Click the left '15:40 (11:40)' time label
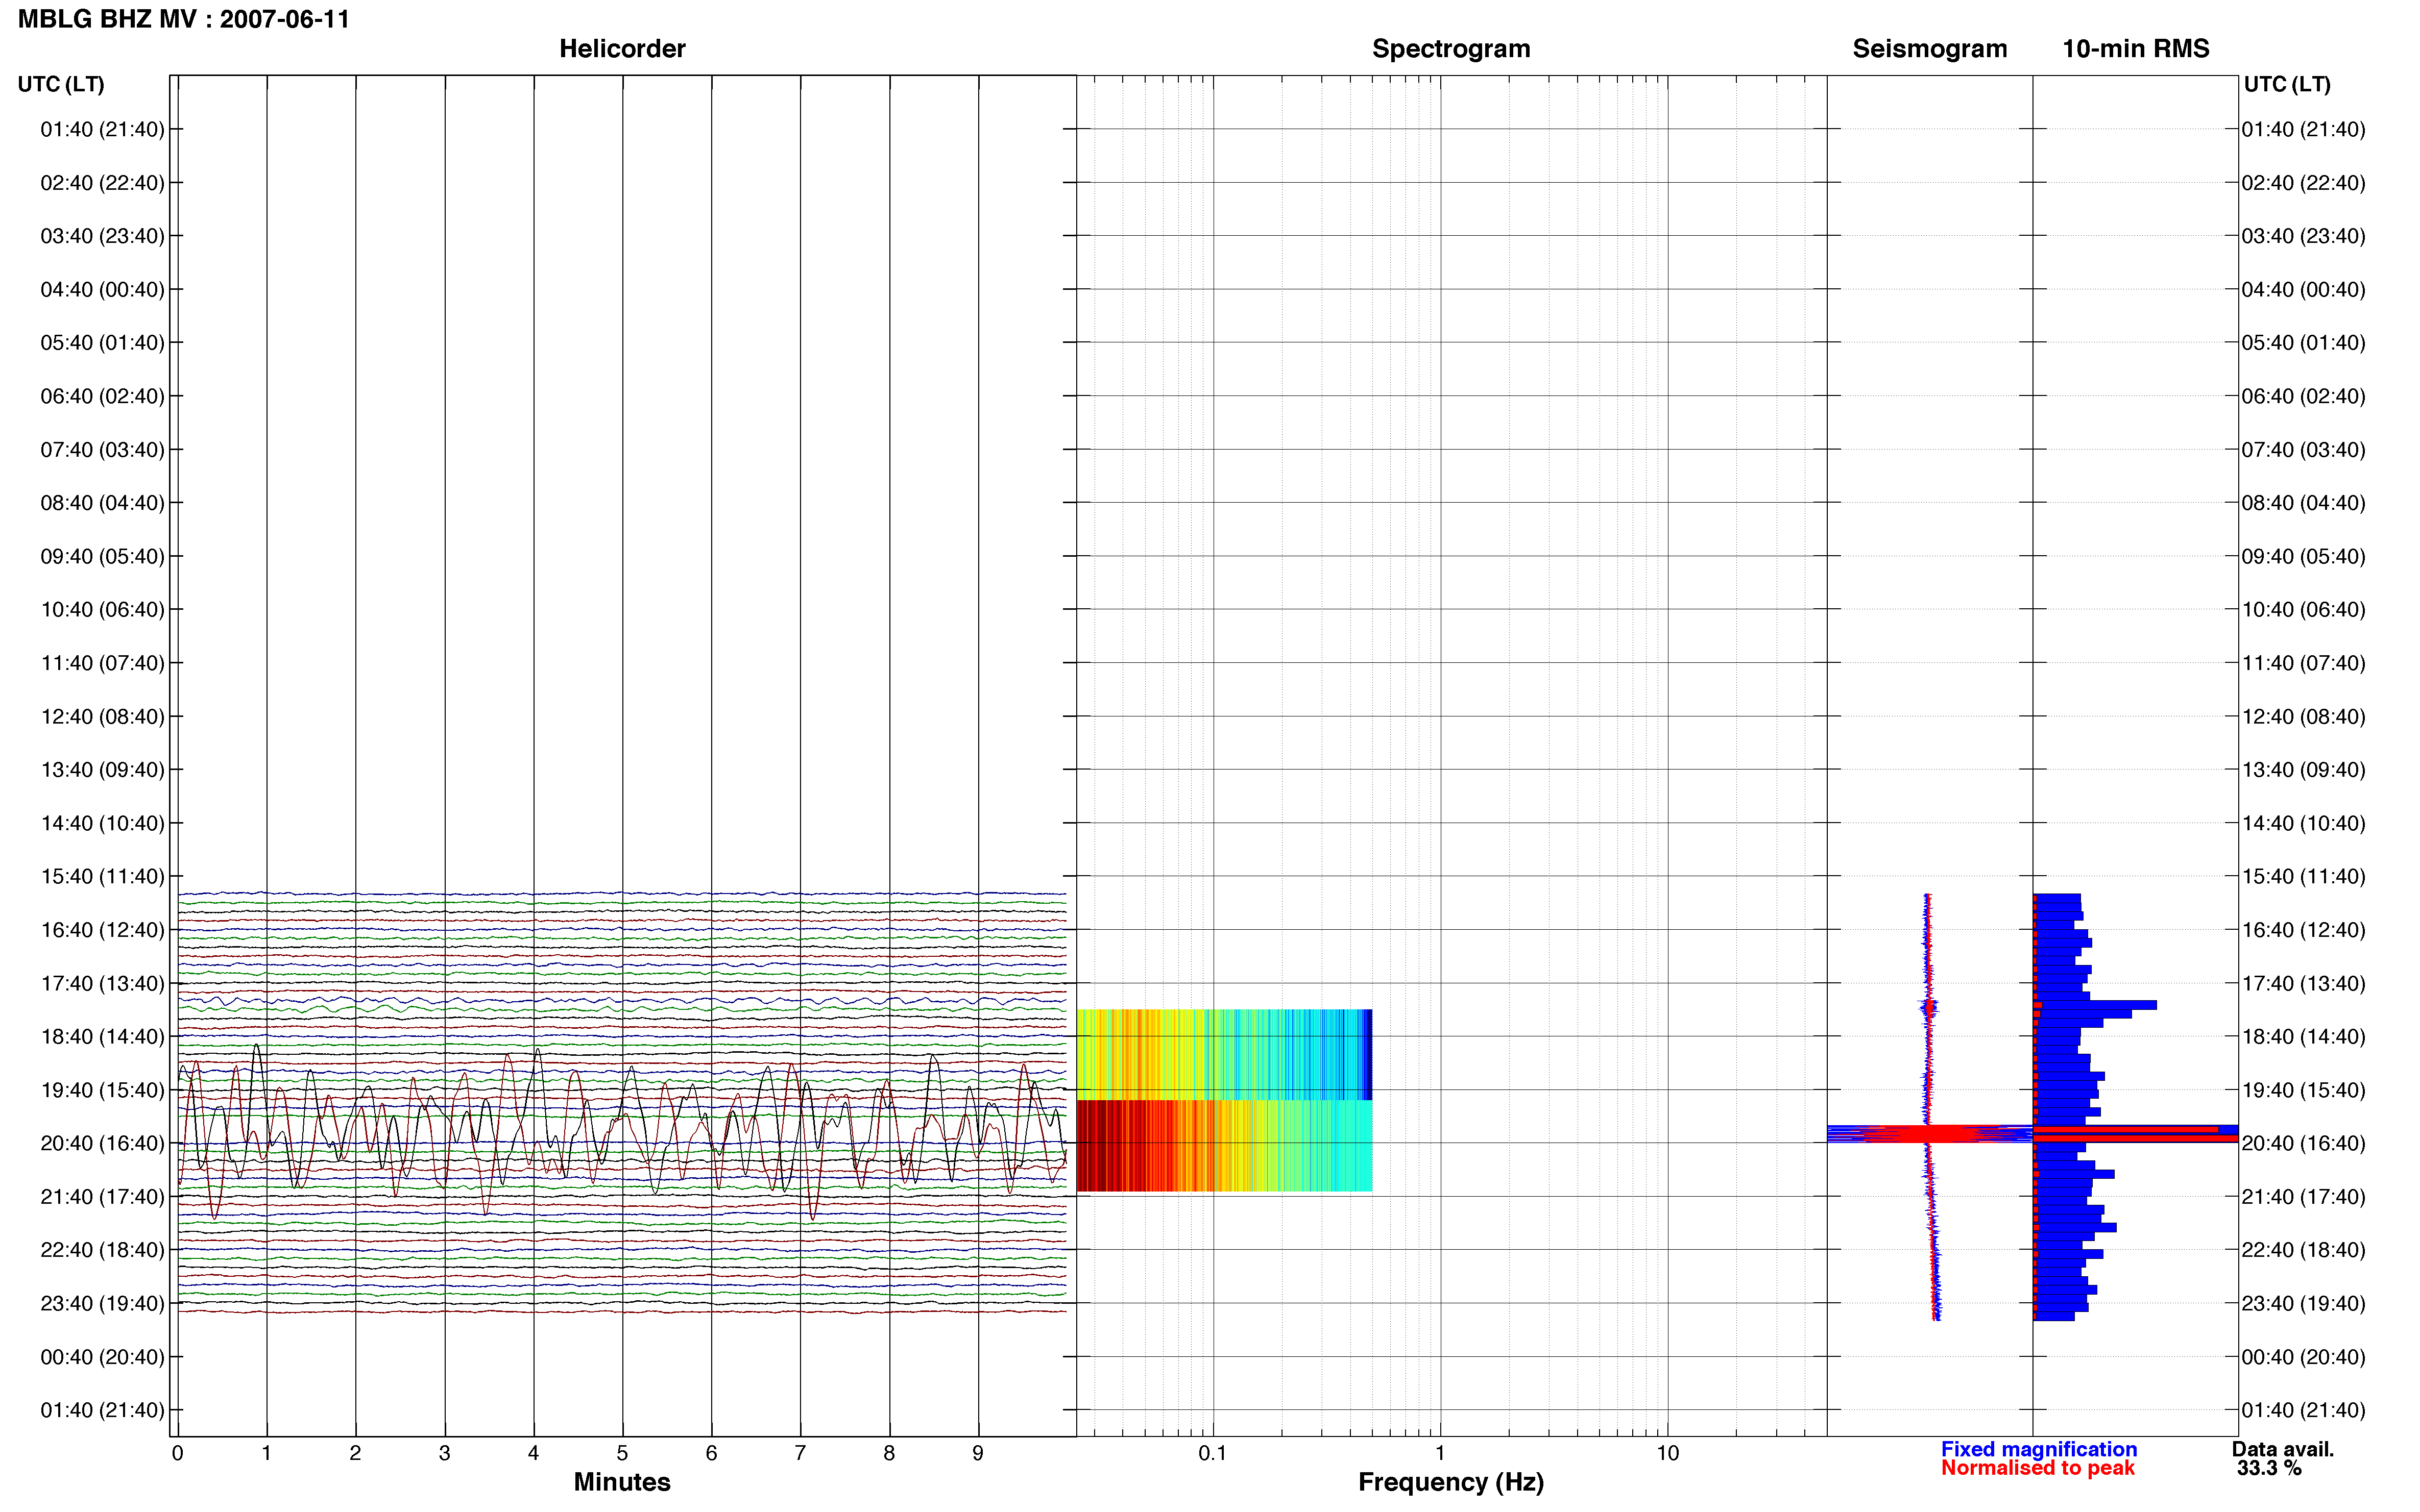Screen dimensions: 2420x1512 pos(102,876)
